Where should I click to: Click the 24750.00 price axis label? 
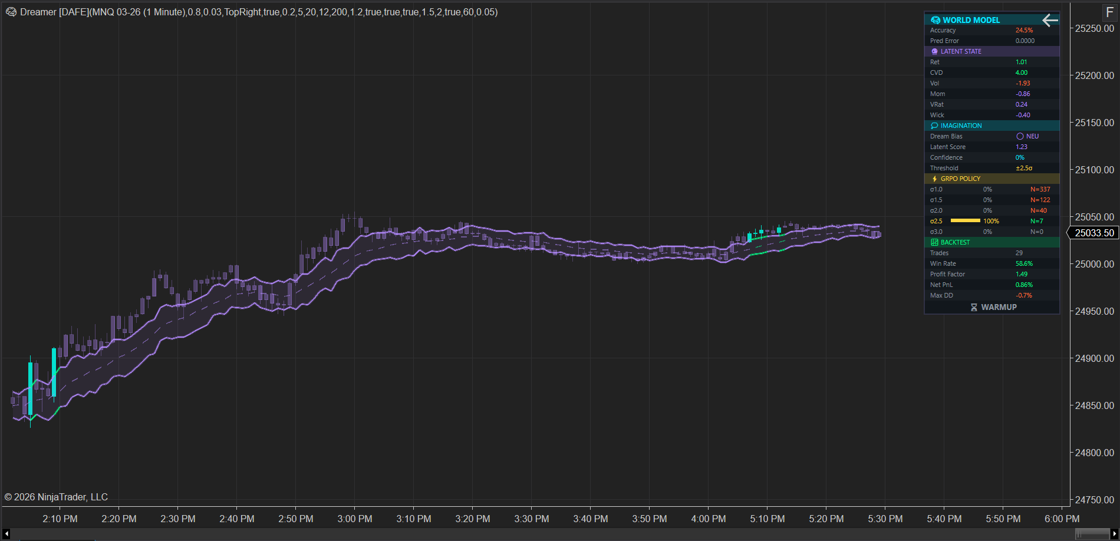[1095, 500]
